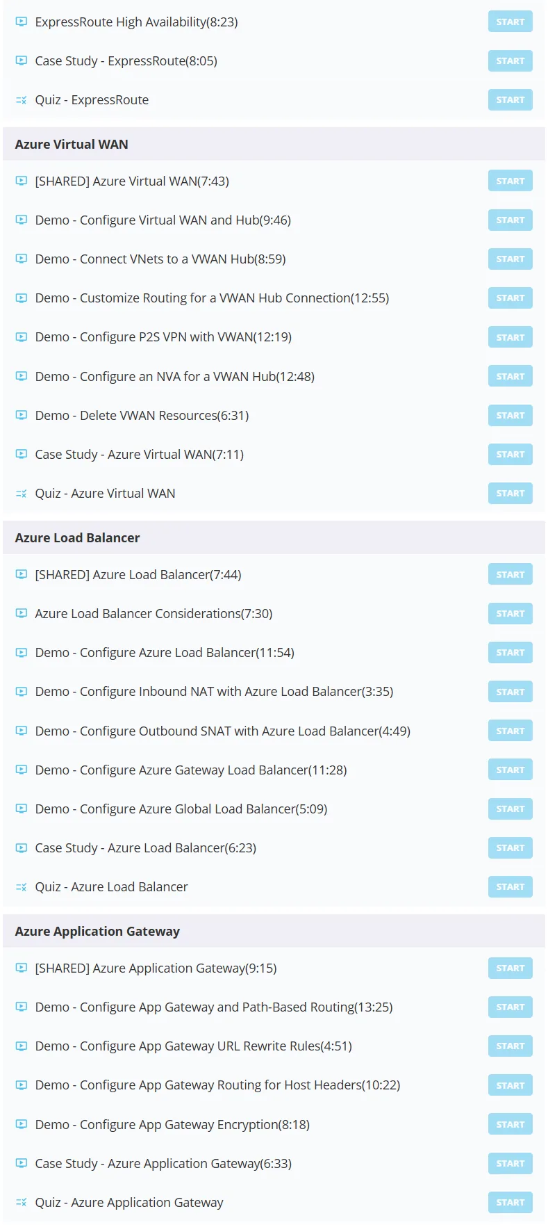Select the Azure Virtual WAN section header

(x=274, y=144)
